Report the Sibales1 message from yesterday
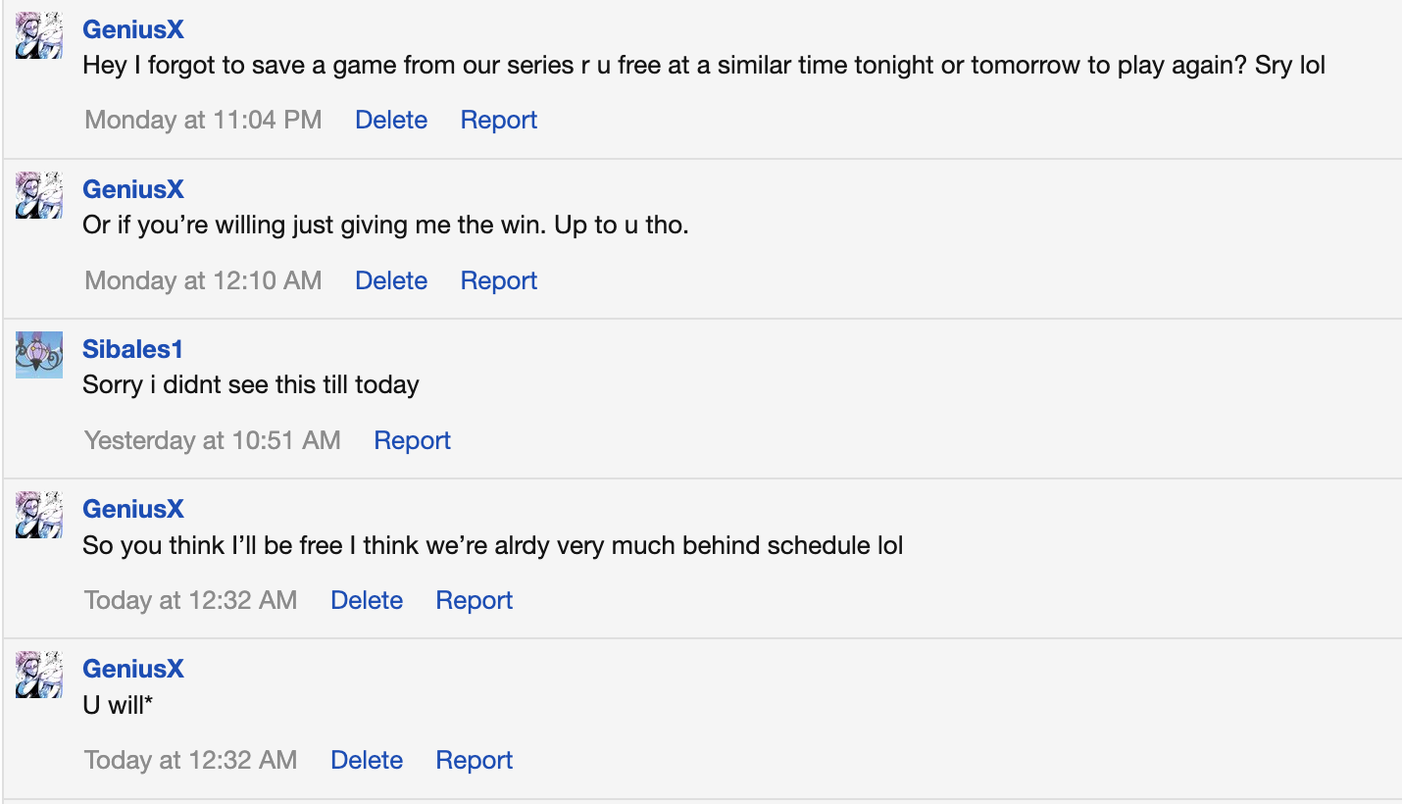This screenshot has width=1402, height=804. pyautogui.click(x=412, y=440)
